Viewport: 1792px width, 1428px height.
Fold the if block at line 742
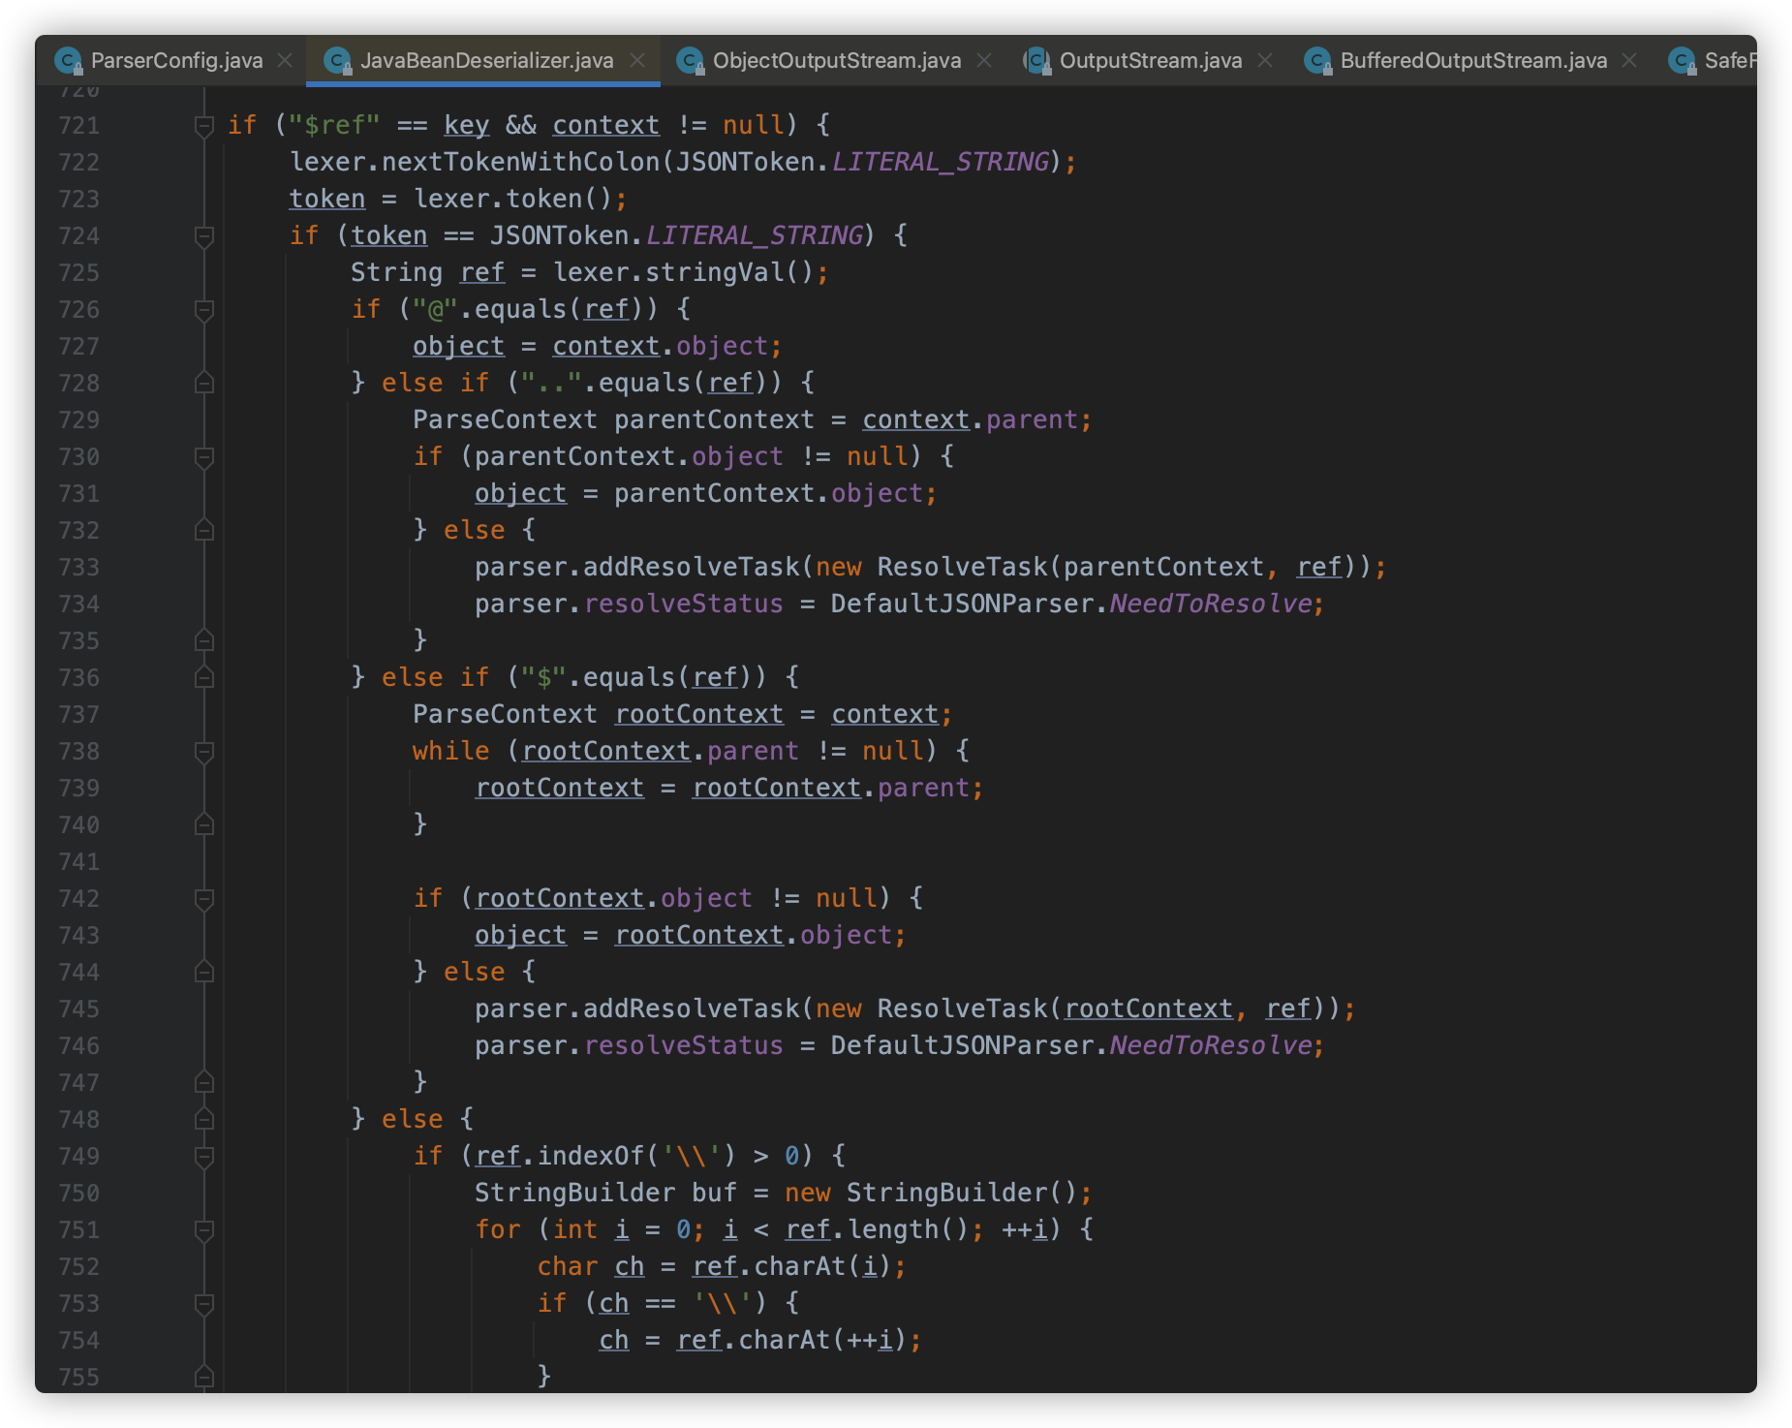coord(204,899)
